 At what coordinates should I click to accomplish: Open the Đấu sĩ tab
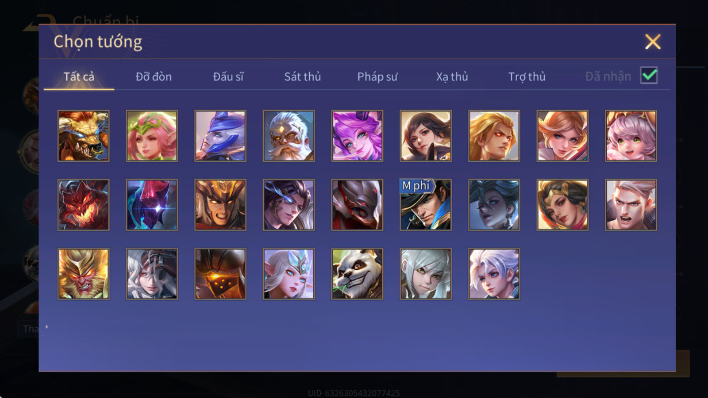(x=228, y=77)
